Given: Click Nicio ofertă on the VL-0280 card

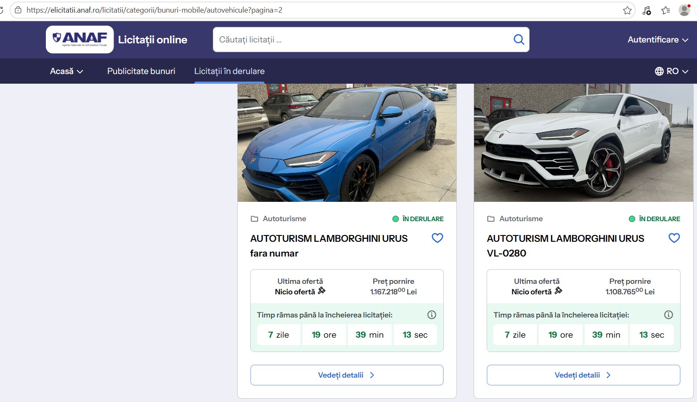Looking at the screenshot, I should coord(531,292).
